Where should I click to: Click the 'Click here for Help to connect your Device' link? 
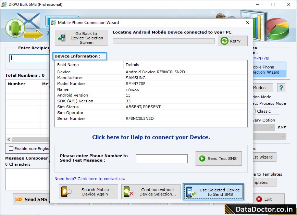151,137
